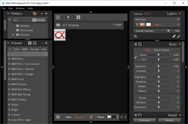Collapse right panel with side arrow
Image resolution: width=188 pixels, height=124 pixels.
tap(186, 67)
